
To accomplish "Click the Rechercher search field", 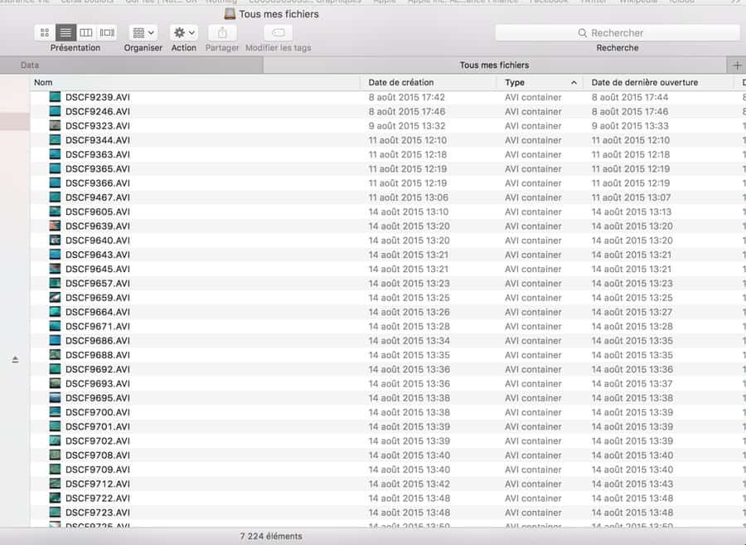I will click(618, 32).
